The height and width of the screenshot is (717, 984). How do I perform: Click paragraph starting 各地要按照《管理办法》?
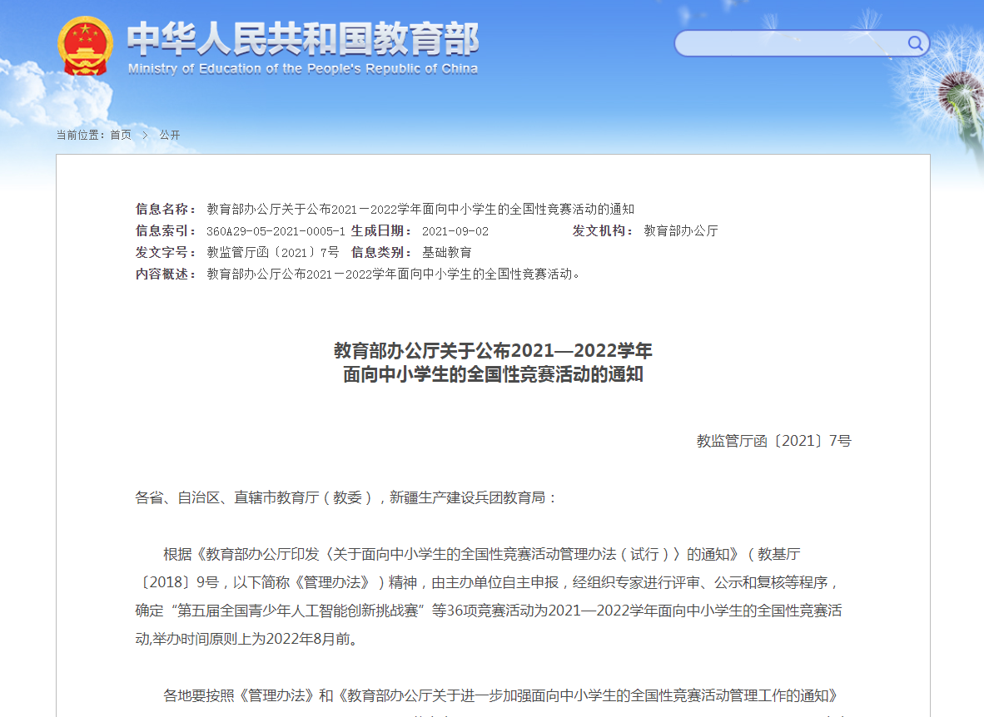pos(500,695)
